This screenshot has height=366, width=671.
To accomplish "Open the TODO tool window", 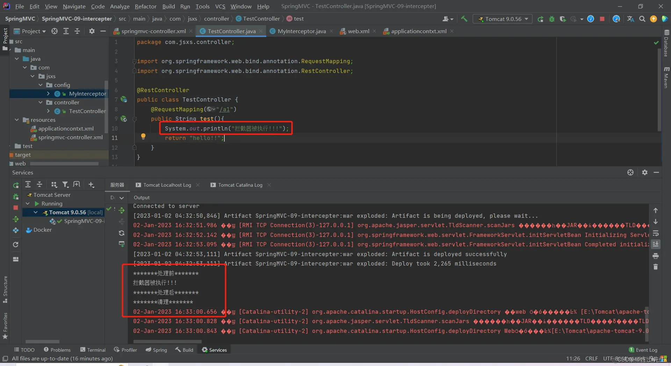I will [x=24, y=350].
